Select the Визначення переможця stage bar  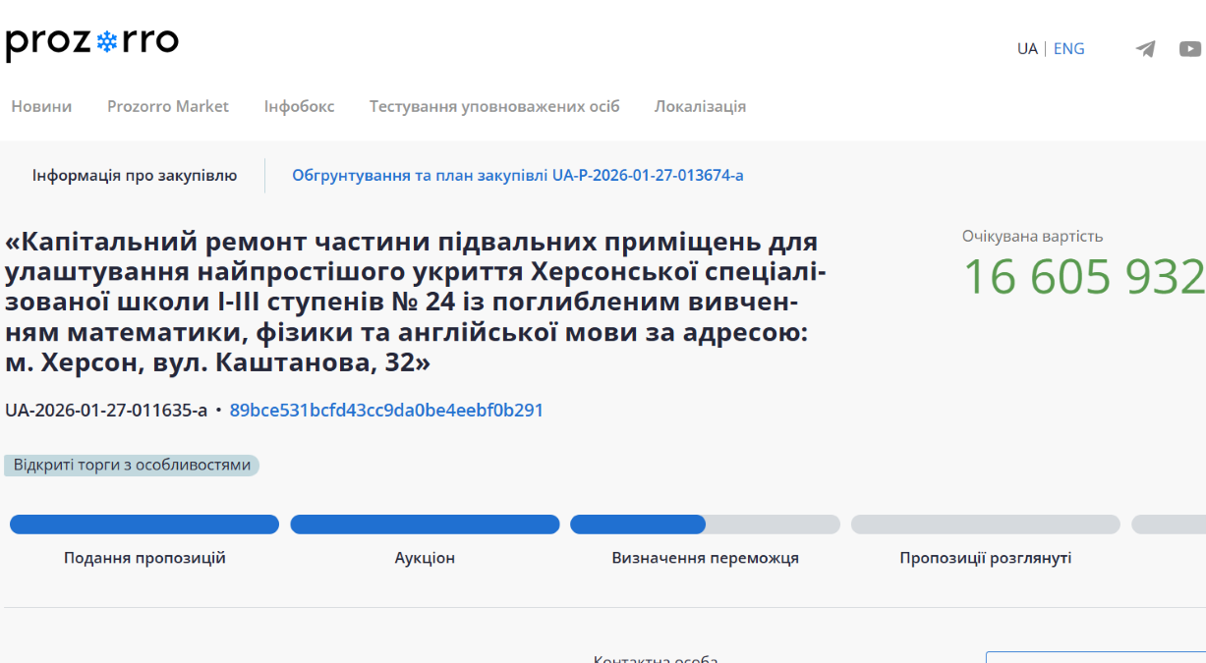pyautogui.click(x=705, y=525)
